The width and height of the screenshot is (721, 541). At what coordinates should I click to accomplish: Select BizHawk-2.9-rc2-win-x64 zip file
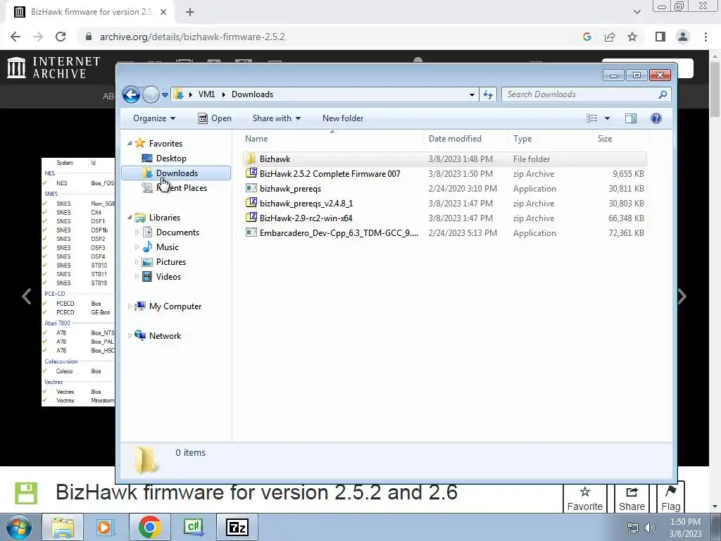[445, 218]
